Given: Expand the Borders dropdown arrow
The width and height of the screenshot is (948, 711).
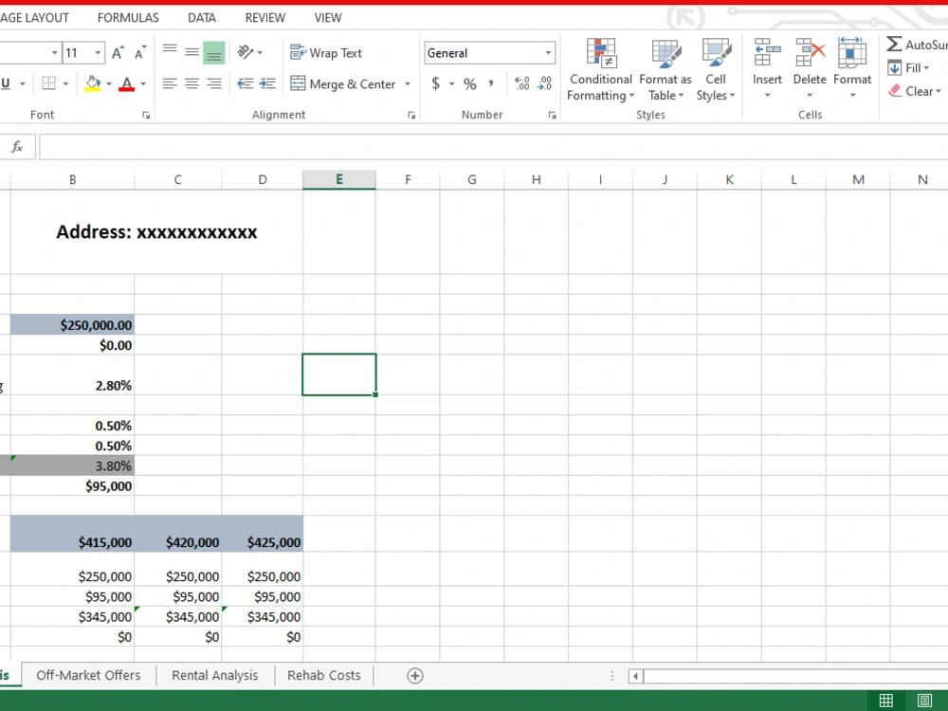Looking at the screenshot, I should point(65,83).
